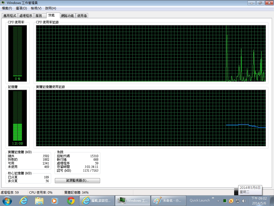Click the CPU 使用率 gauge showing 0 %

[17, 53]
